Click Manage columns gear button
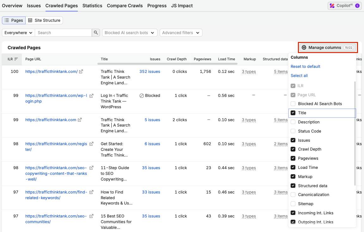 click(328, 48)
